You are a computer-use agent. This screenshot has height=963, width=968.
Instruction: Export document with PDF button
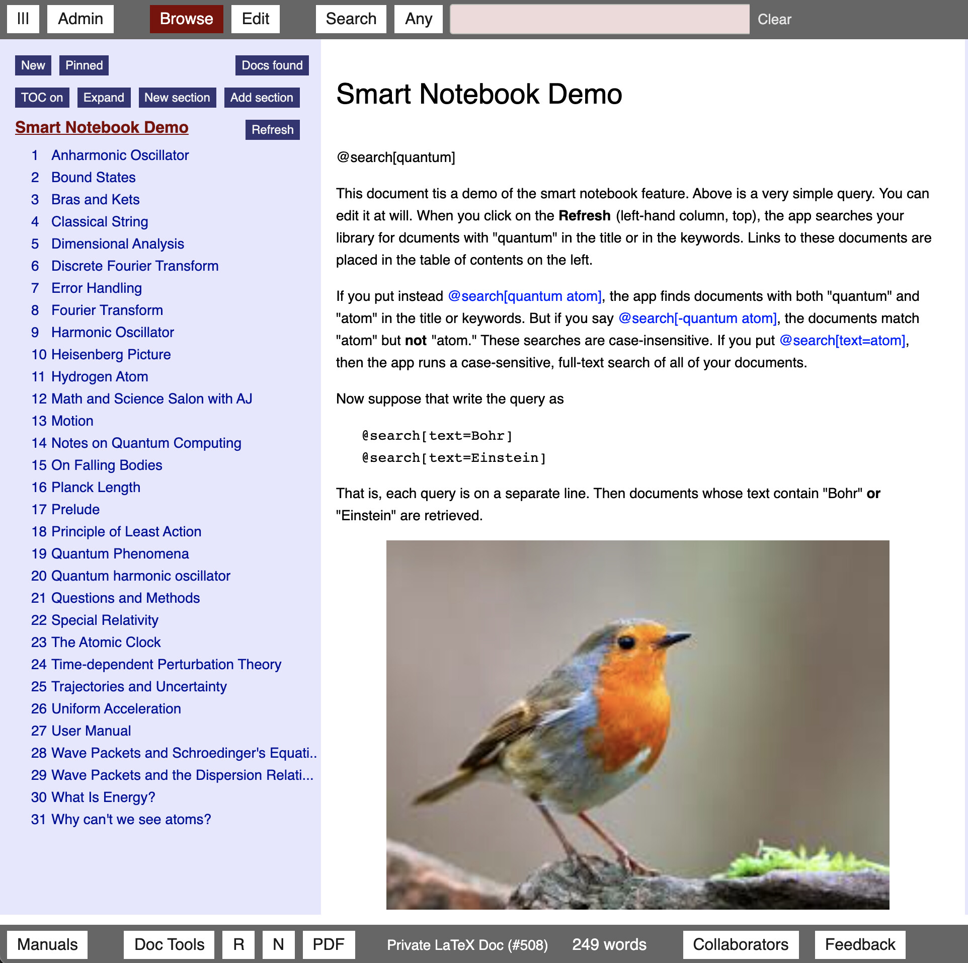328,944
